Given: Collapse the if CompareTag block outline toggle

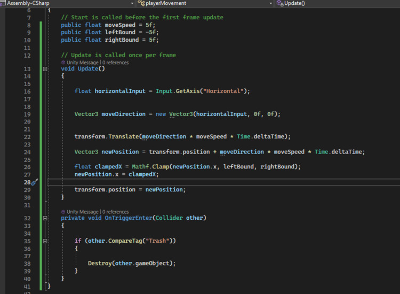Looking at the screenshot, I should pyautogui.click(x=45, y=241).
